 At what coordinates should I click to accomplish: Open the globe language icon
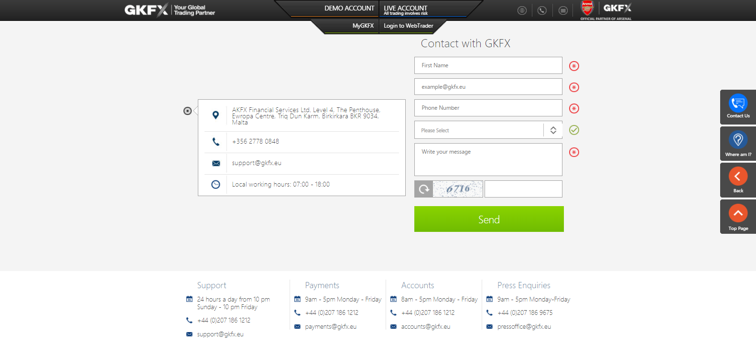[x=522, y=10]
